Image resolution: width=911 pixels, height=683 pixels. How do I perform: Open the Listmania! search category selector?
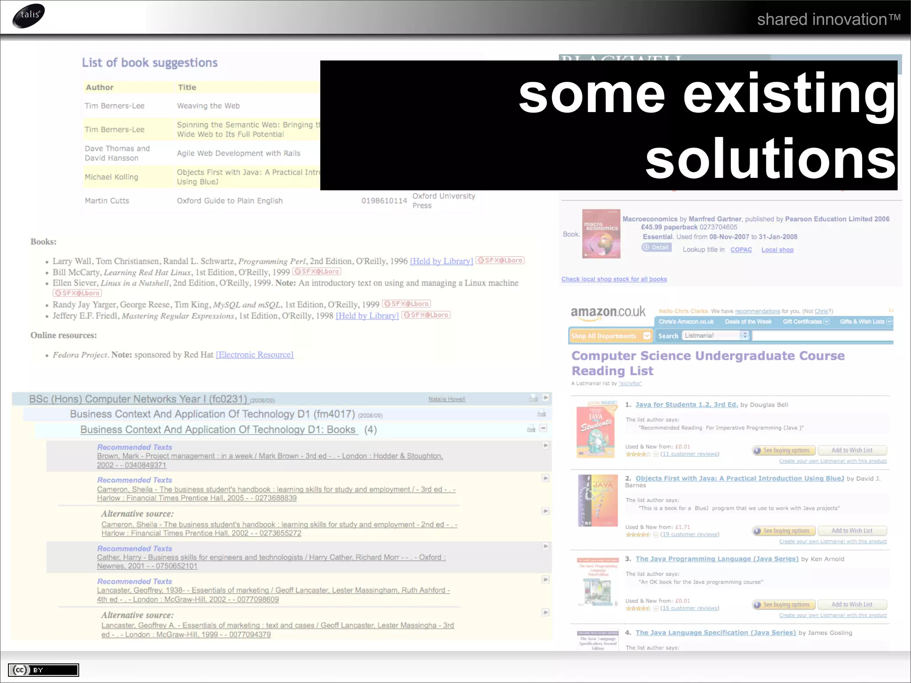click(715, 336)
